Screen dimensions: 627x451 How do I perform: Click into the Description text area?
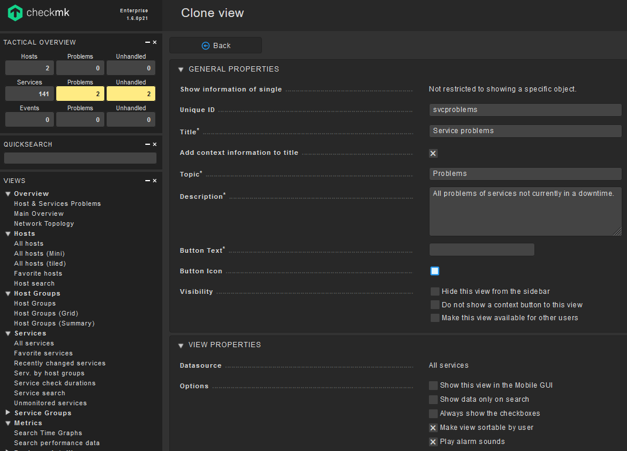pyautogui.click(x=525, y=211)
